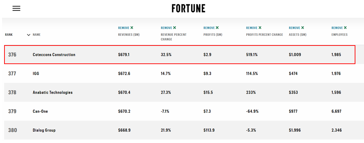
Task: Open the Dialog Group listing
Action: [44, 130]
